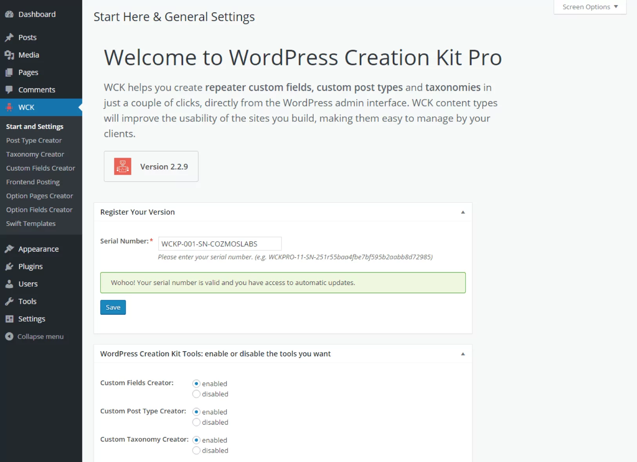Open the Comments menu

coord(41,90)
